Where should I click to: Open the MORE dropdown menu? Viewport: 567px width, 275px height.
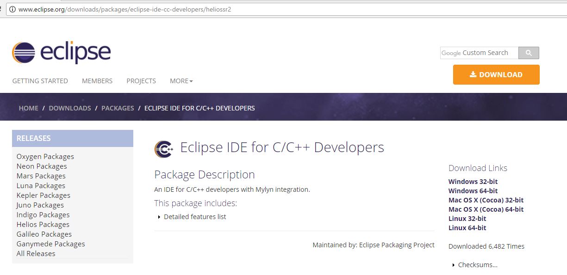click(180, 80)
